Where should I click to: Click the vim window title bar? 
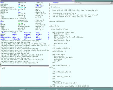pos(80,4)
